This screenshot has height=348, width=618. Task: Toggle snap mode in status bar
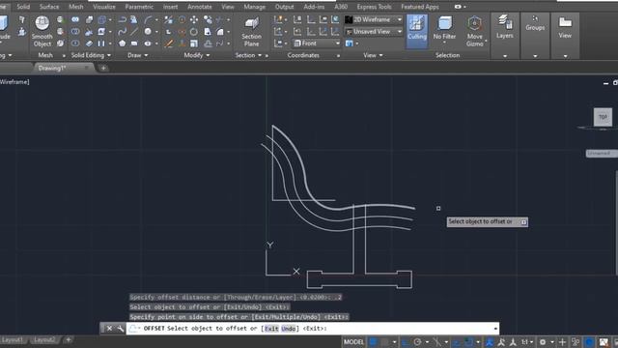click(x=384, y=341)
